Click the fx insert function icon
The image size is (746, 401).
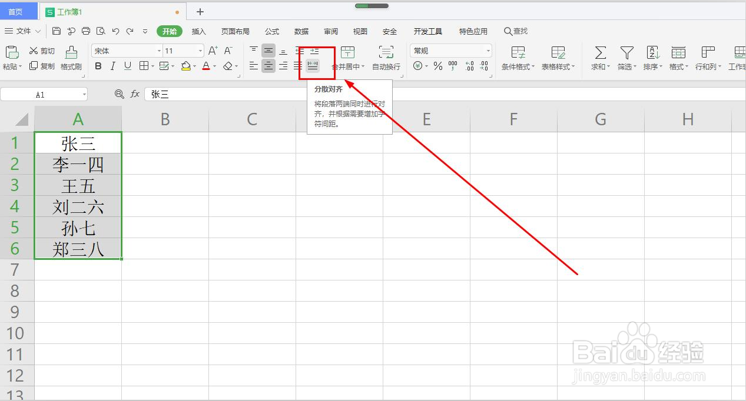tap(135, 94)
